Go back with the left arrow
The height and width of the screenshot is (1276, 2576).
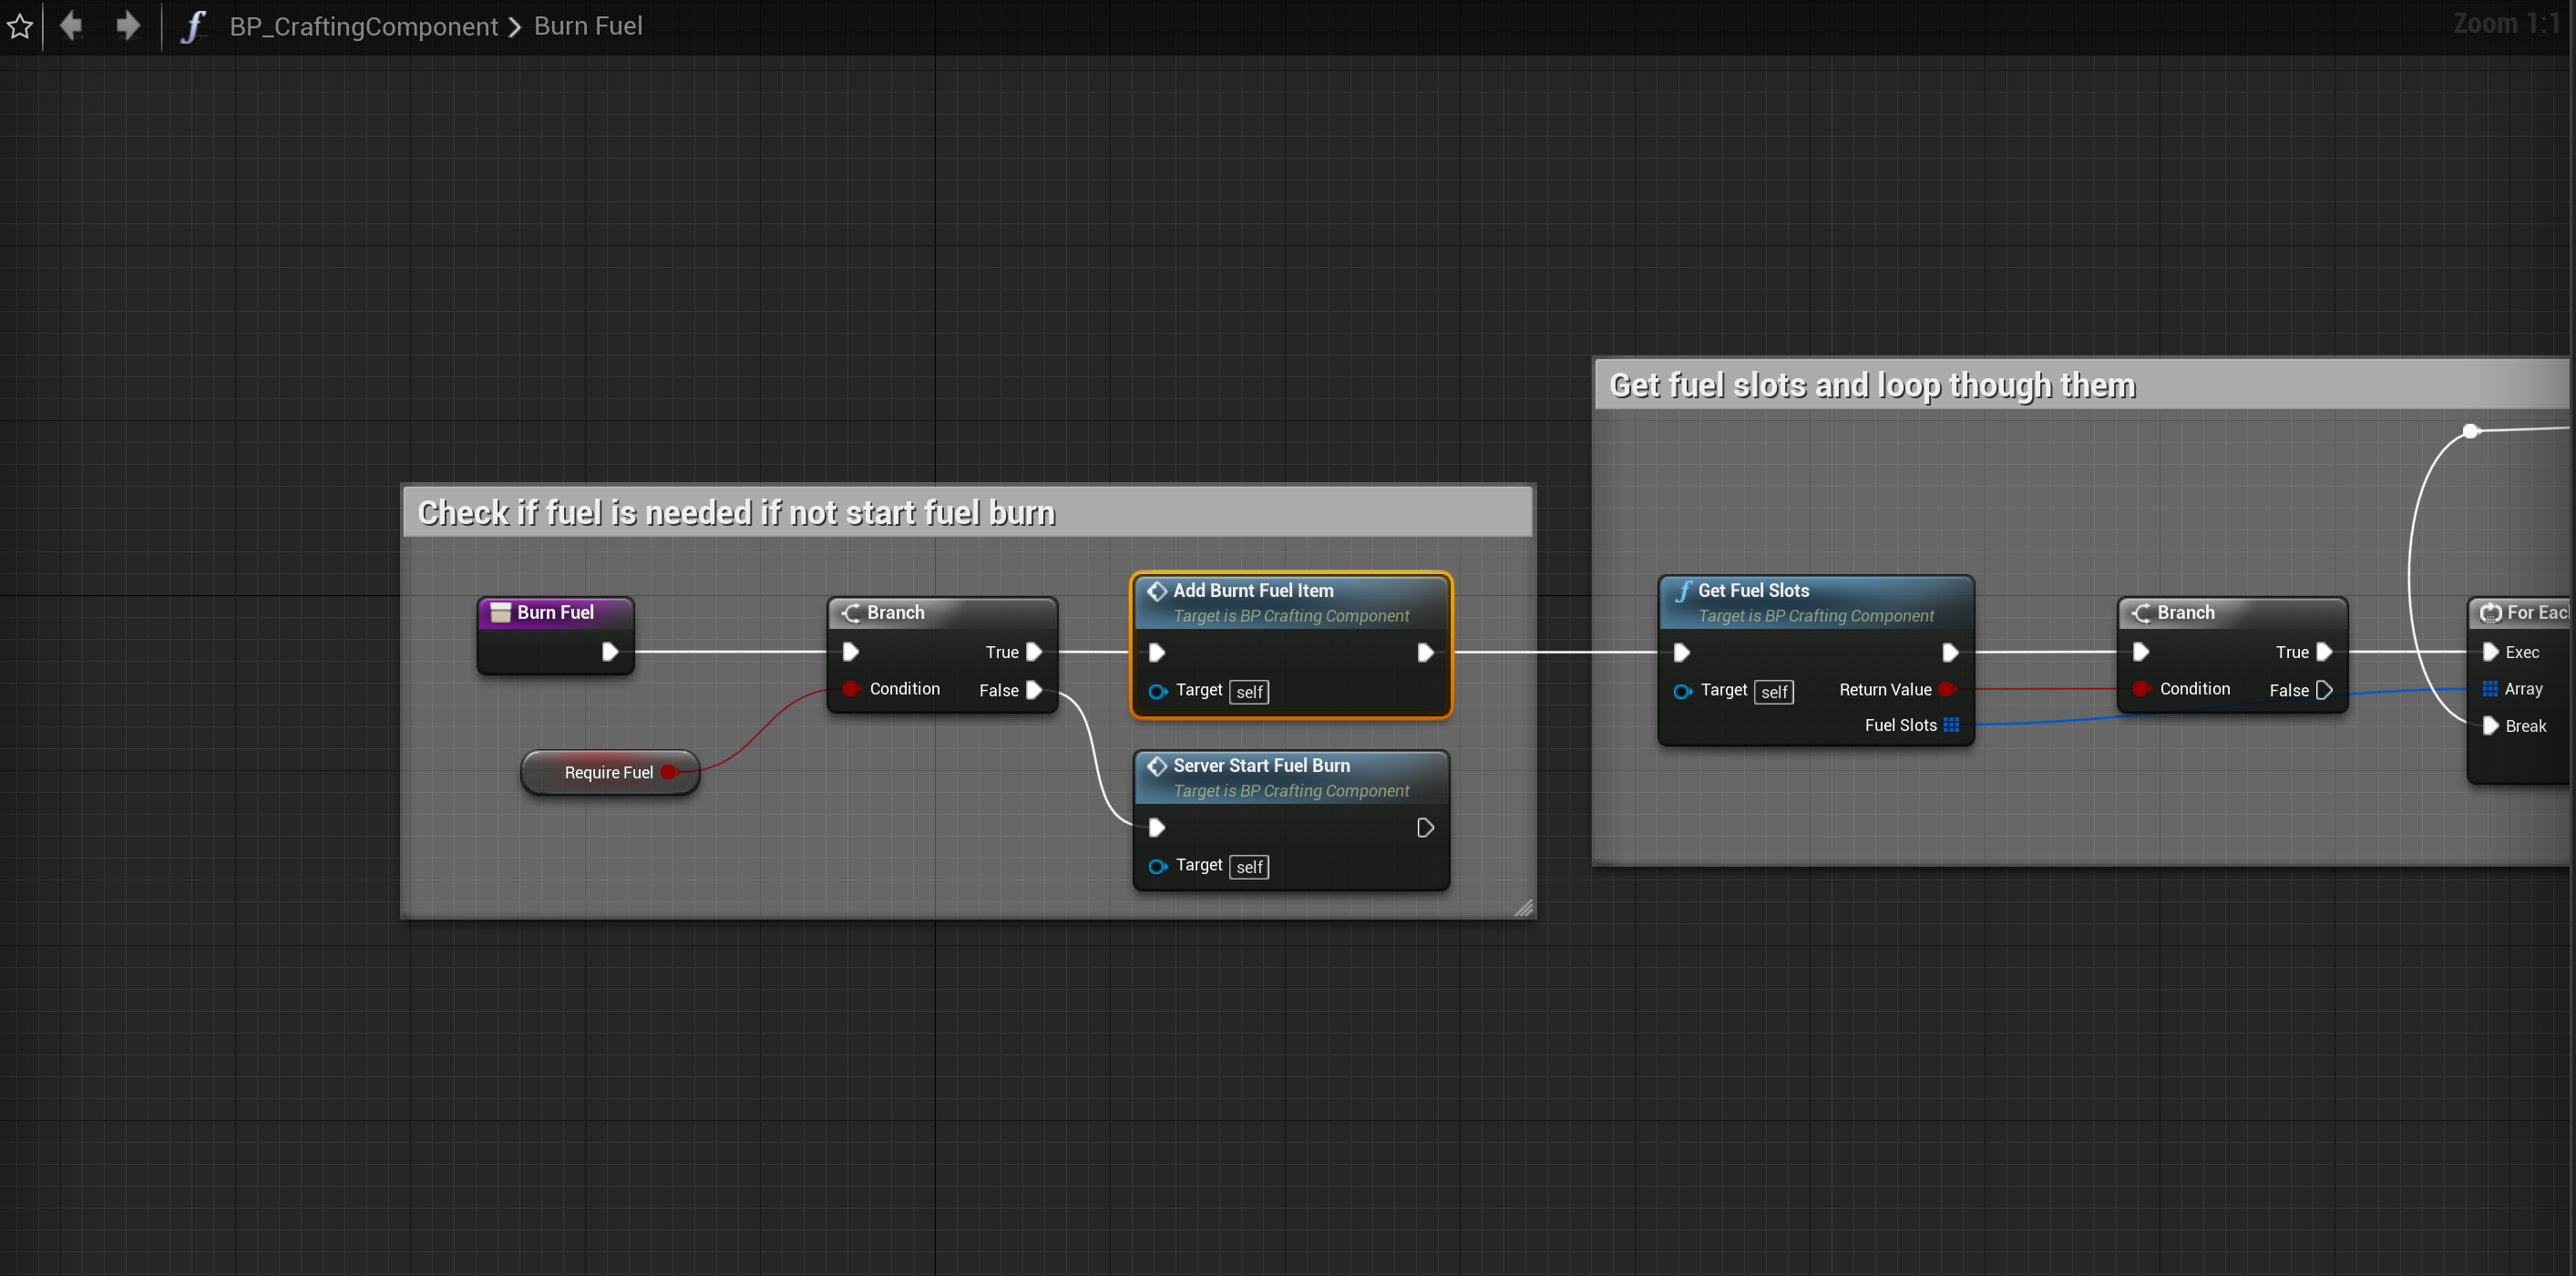pyautogui.click(x=71, y=25)
